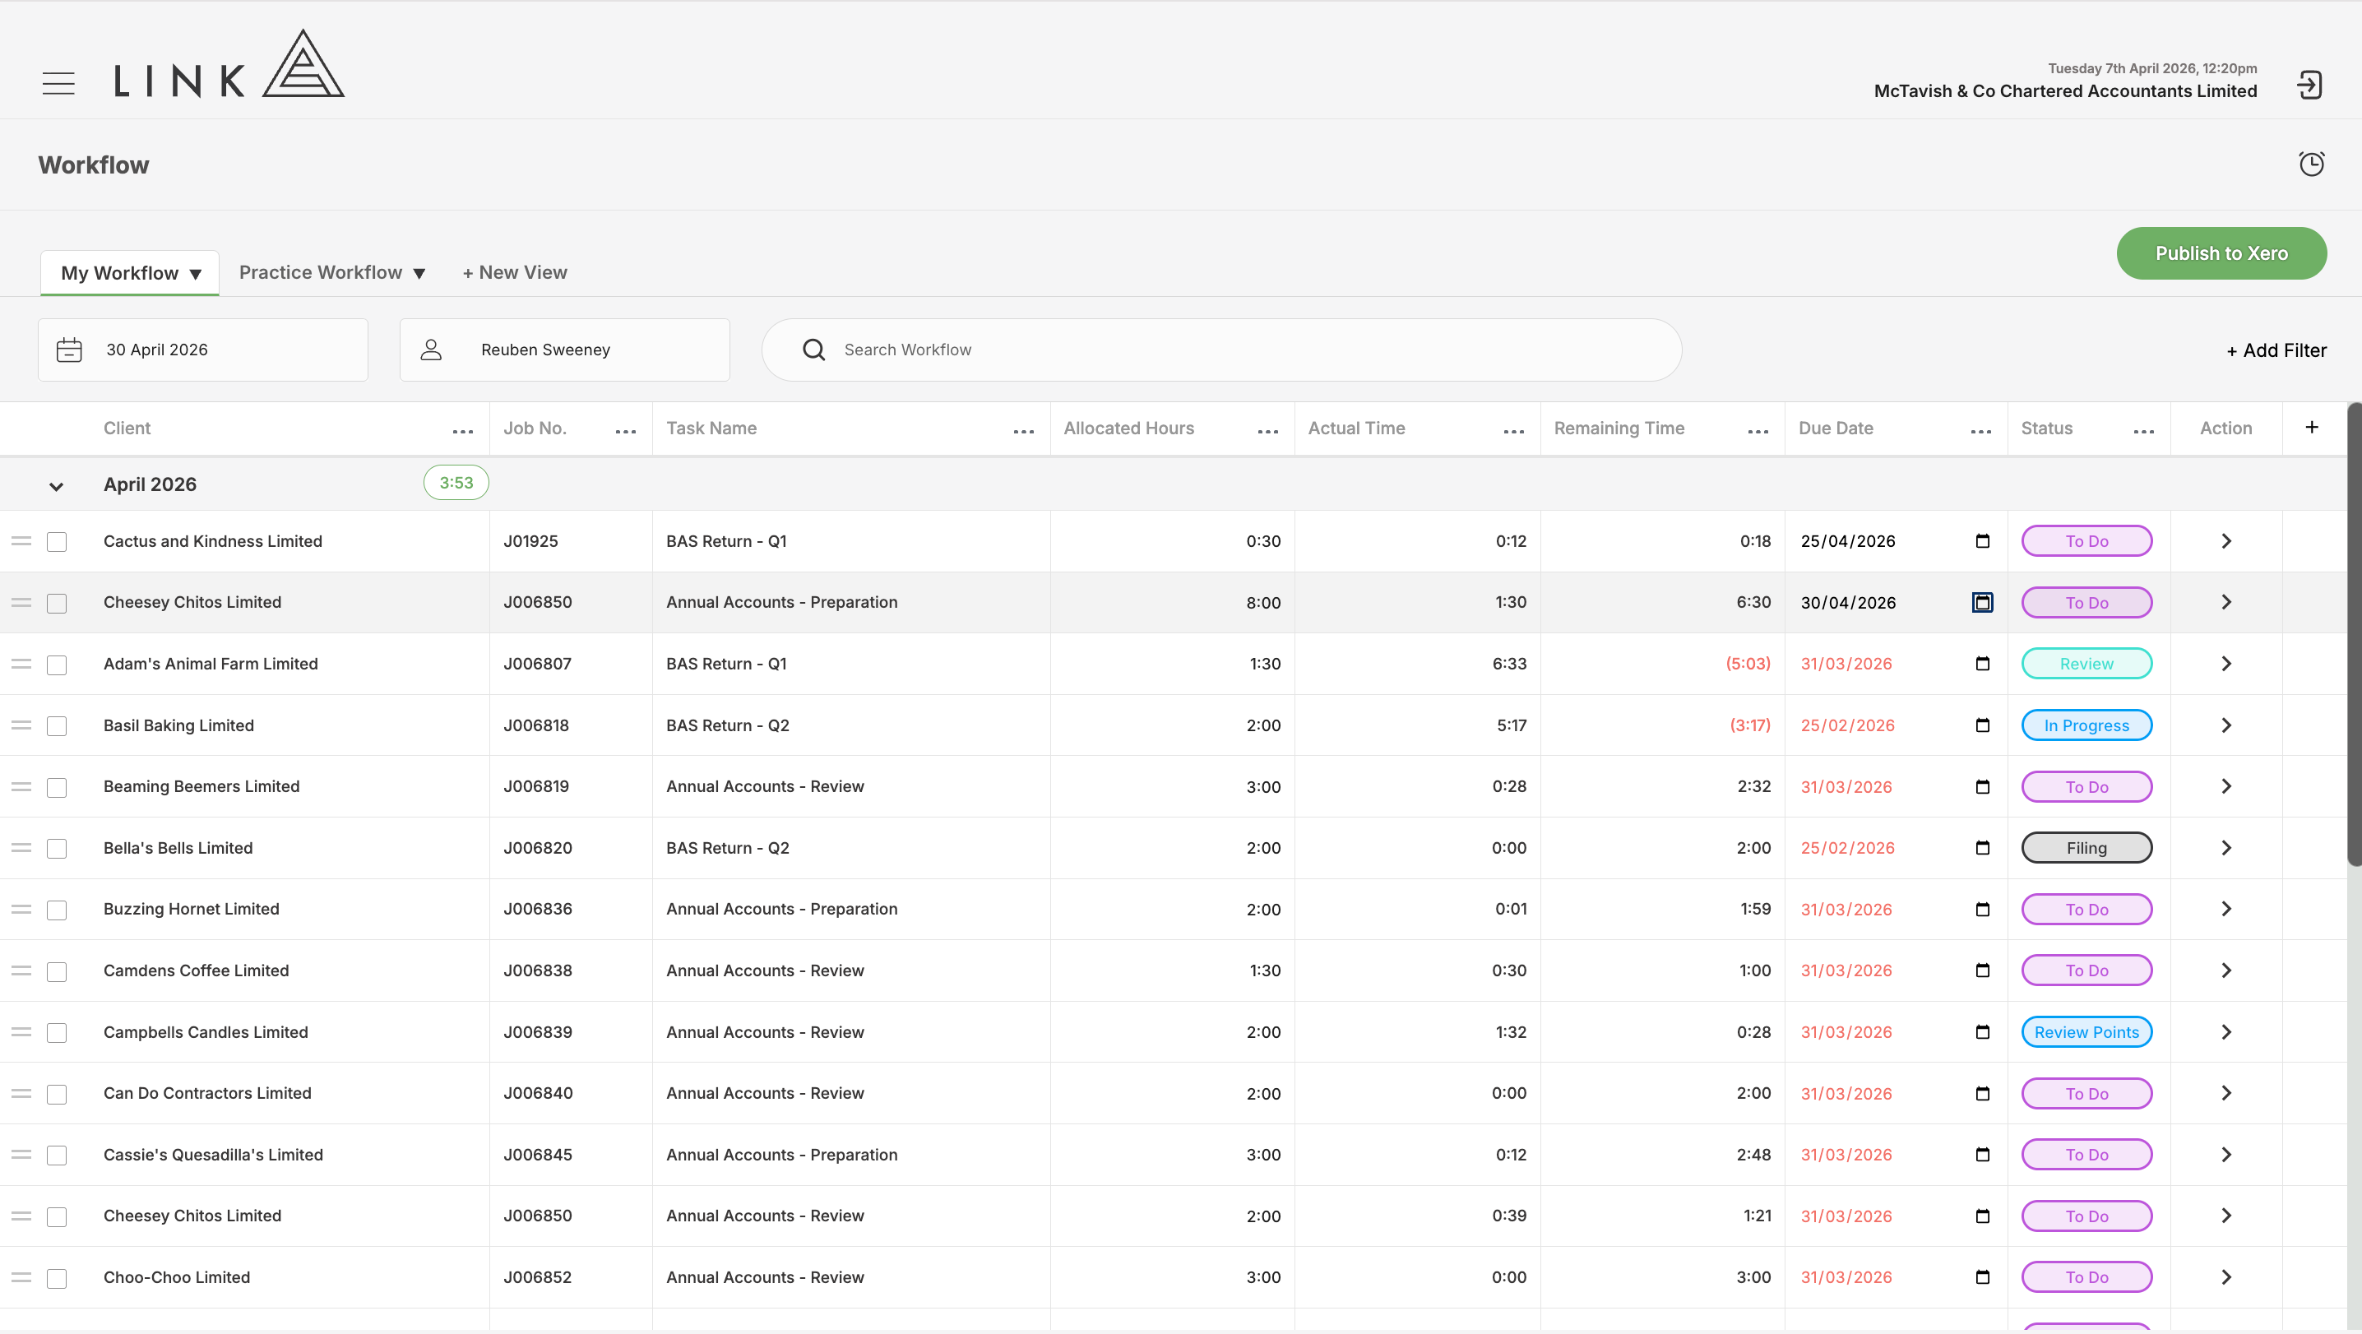
Task: Open Client column options ellipsis
Action: (463, 431)
